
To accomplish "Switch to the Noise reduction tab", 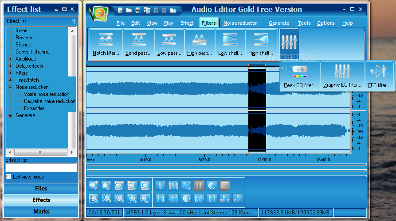I will click(x=240, y=23).
